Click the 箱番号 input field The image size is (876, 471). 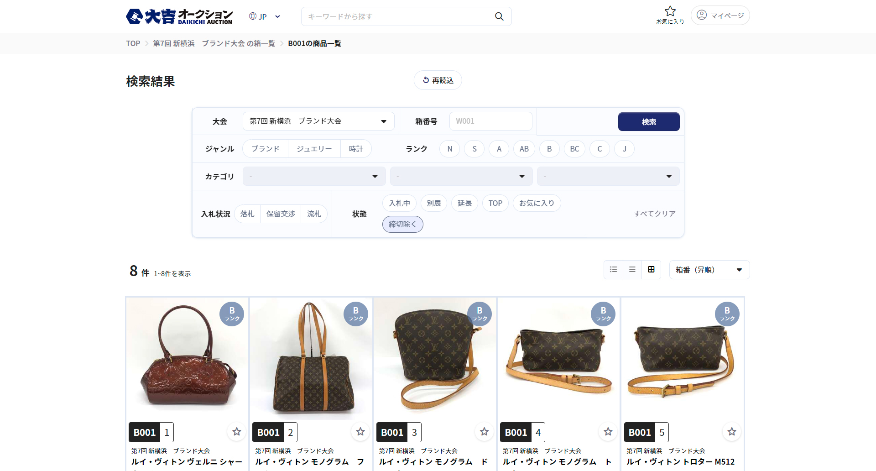tap(491, 121)
